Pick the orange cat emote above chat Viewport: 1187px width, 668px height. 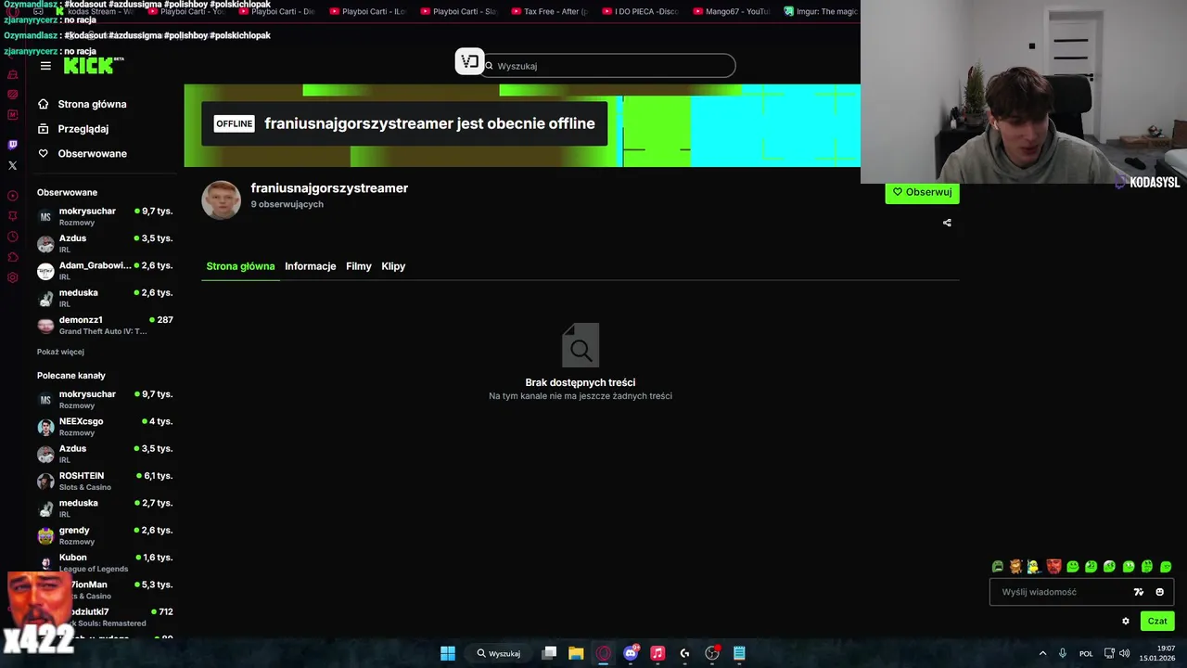(1015, 567)
